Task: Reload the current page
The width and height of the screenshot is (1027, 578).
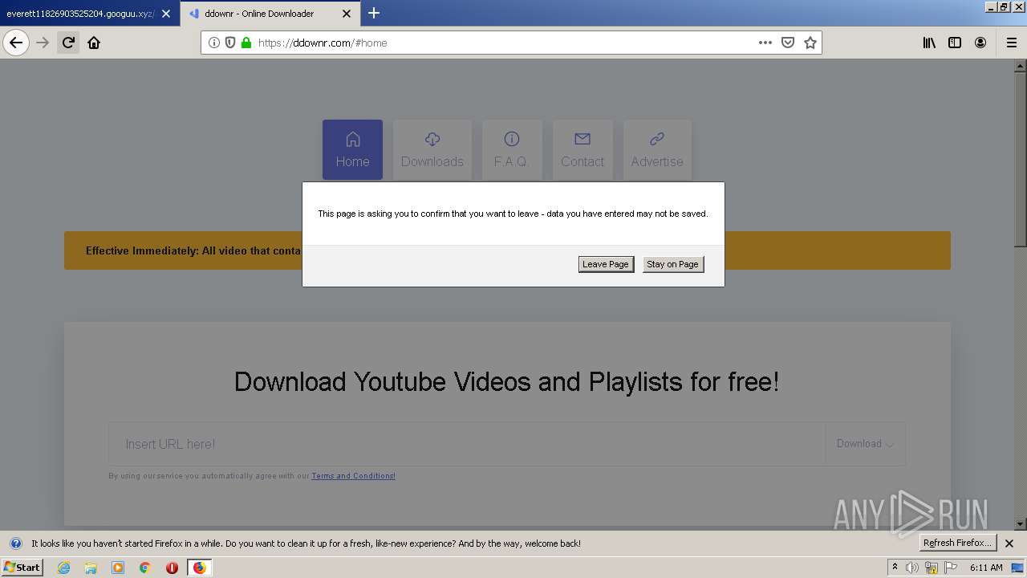Action: coord(68,43)
